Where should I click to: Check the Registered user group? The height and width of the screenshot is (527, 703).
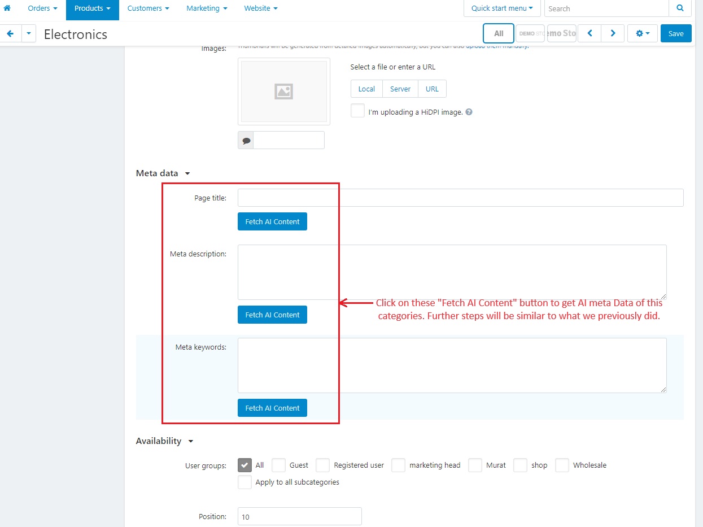[x=322, y=465]
